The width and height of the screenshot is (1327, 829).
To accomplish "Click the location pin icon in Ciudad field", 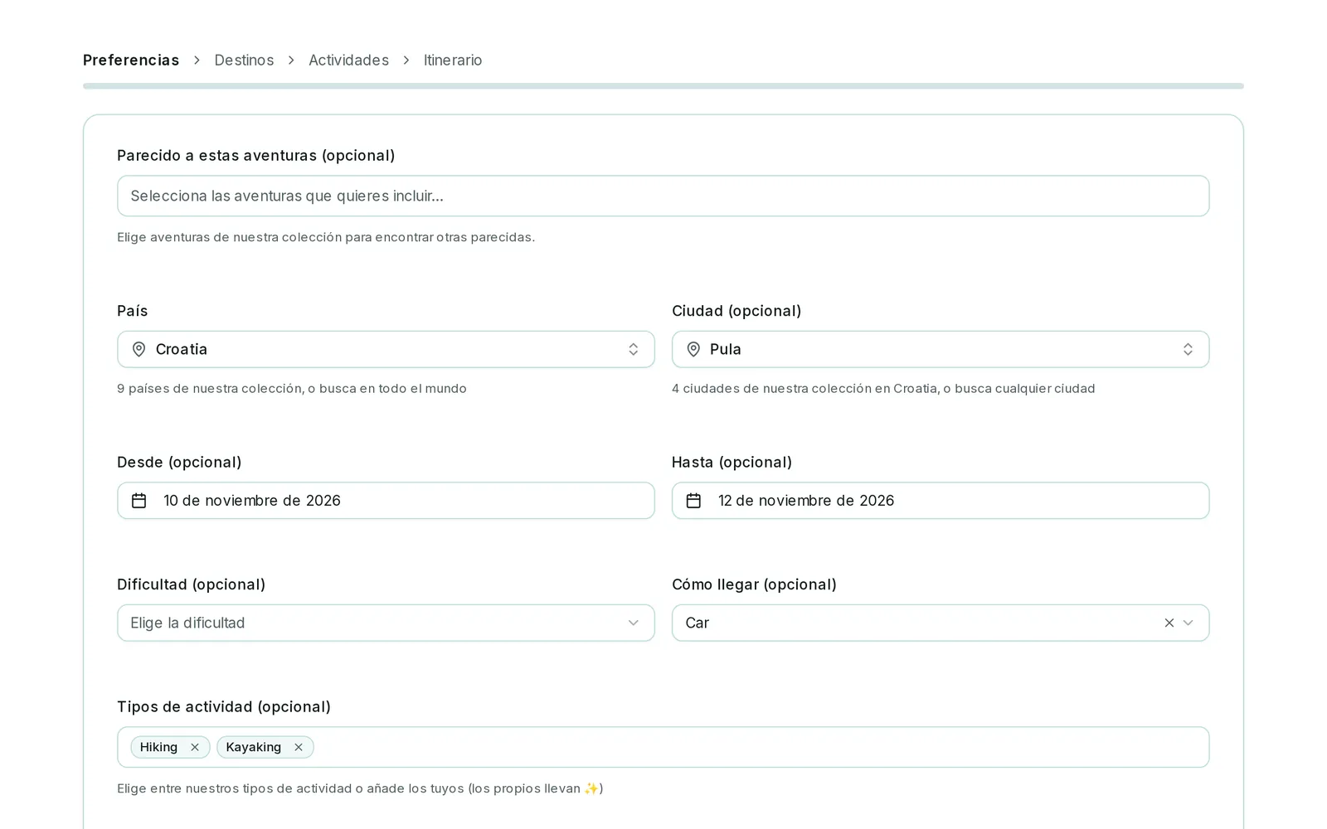I will click(693, 350).
